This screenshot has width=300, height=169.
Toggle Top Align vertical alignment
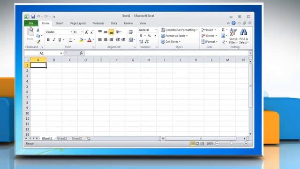pyautogui.click(x=100, y=32)
